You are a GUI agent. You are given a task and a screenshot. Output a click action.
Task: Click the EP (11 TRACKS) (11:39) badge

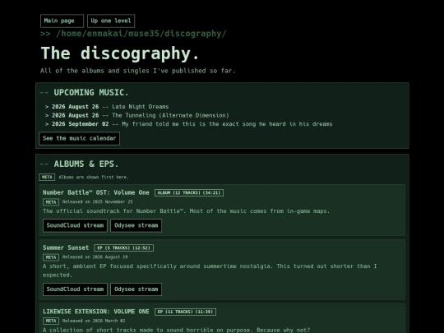coord(186,312)
